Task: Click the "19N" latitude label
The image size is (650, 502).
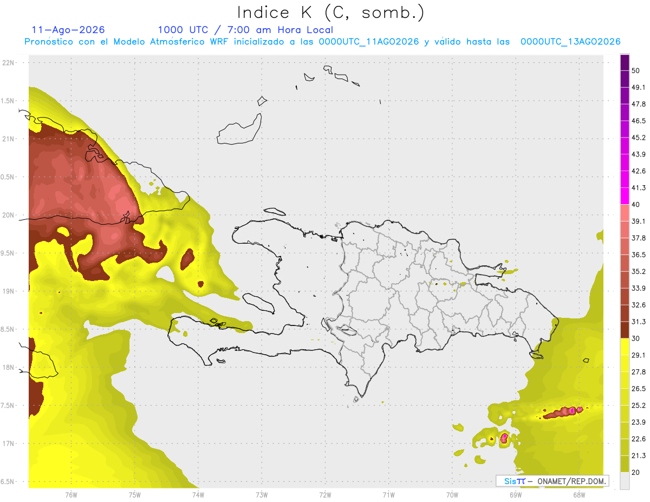Action: 9,291
